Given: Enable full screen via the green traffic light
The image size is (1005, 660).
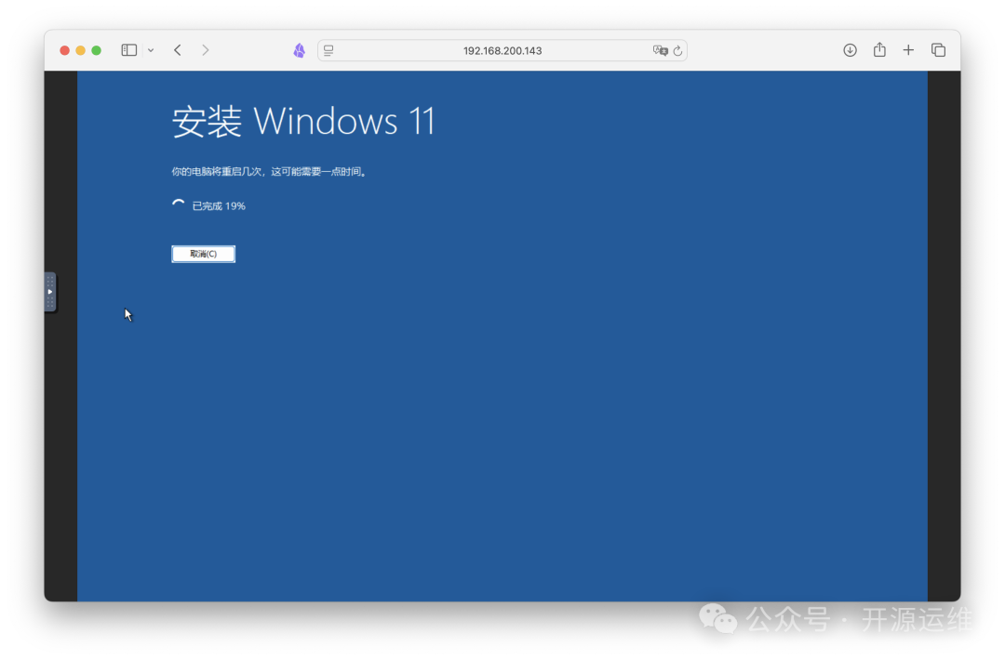Looking at the screenshot, I should click(x=96, y=49).
